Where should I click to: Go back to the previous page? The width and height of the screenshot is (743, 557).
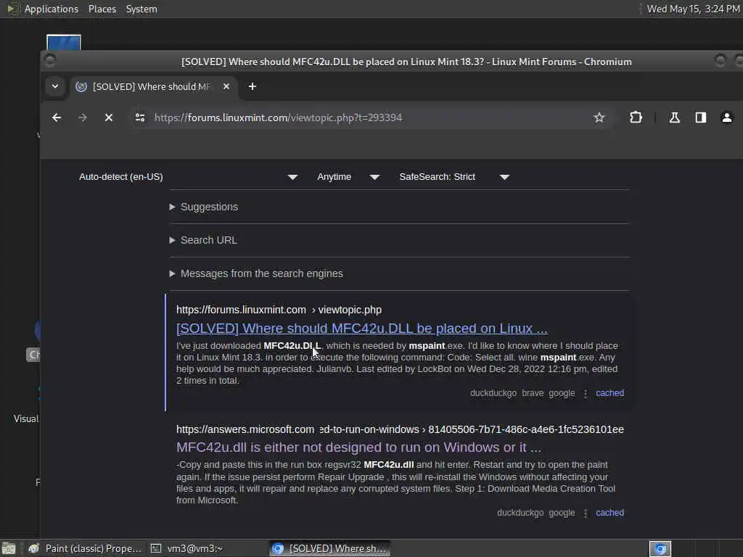click(57, 117)
